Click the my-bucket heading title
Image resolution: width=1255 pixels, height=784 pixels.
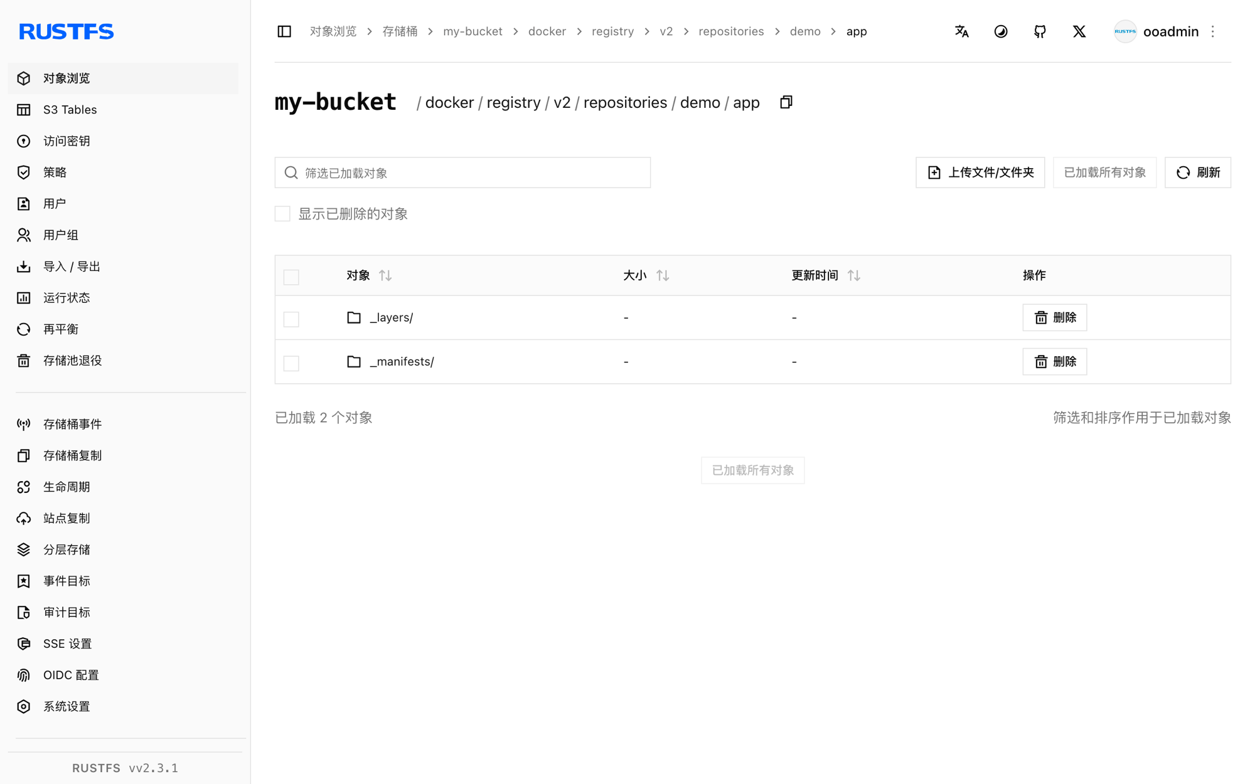(335, 102)
